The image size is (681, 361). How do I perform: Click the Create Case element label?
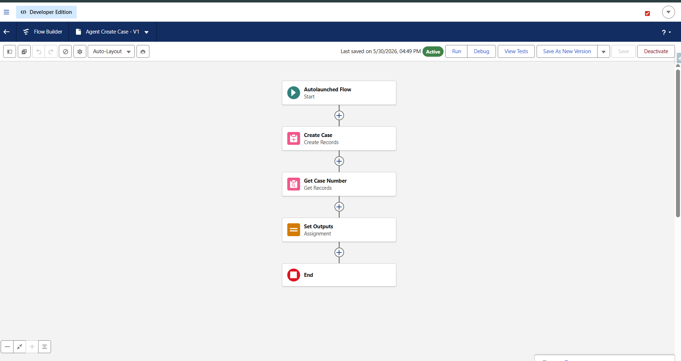point(318,135)
